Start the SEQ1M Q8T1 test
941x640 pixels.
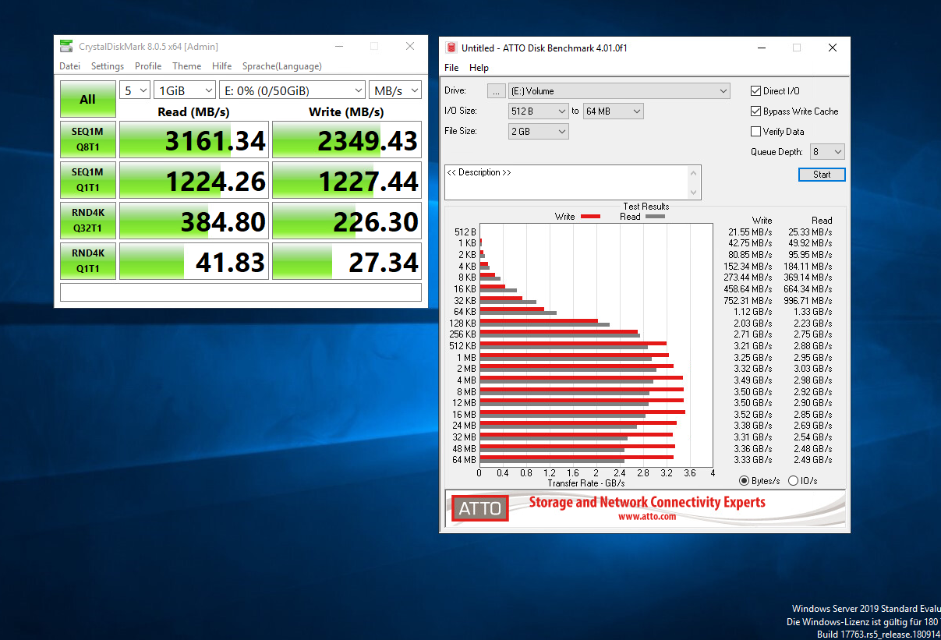click(87, 140)
